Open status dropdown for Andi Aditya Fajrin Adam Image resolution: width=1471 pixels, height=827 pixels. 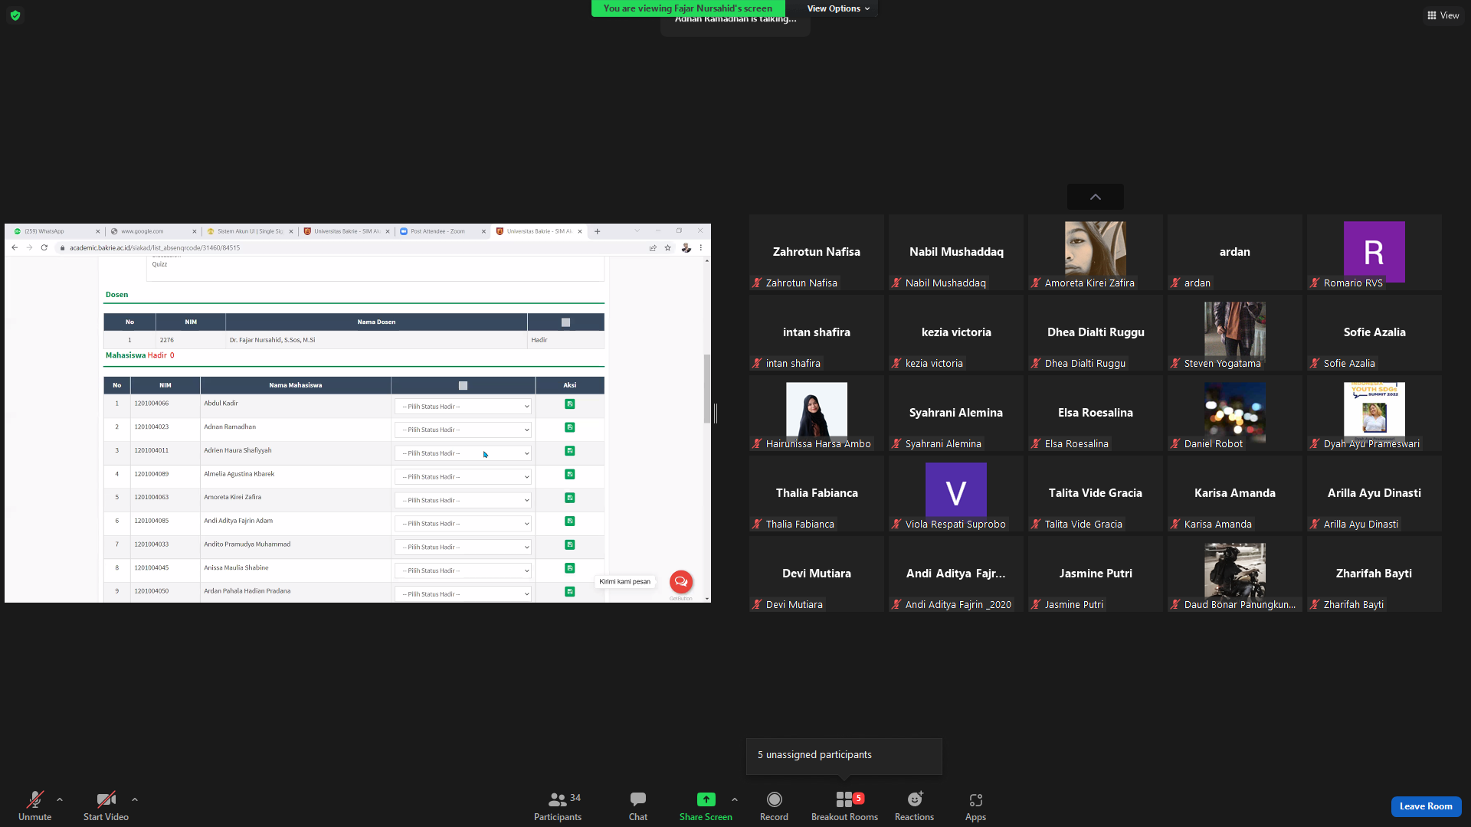click(x=464, y=524)
